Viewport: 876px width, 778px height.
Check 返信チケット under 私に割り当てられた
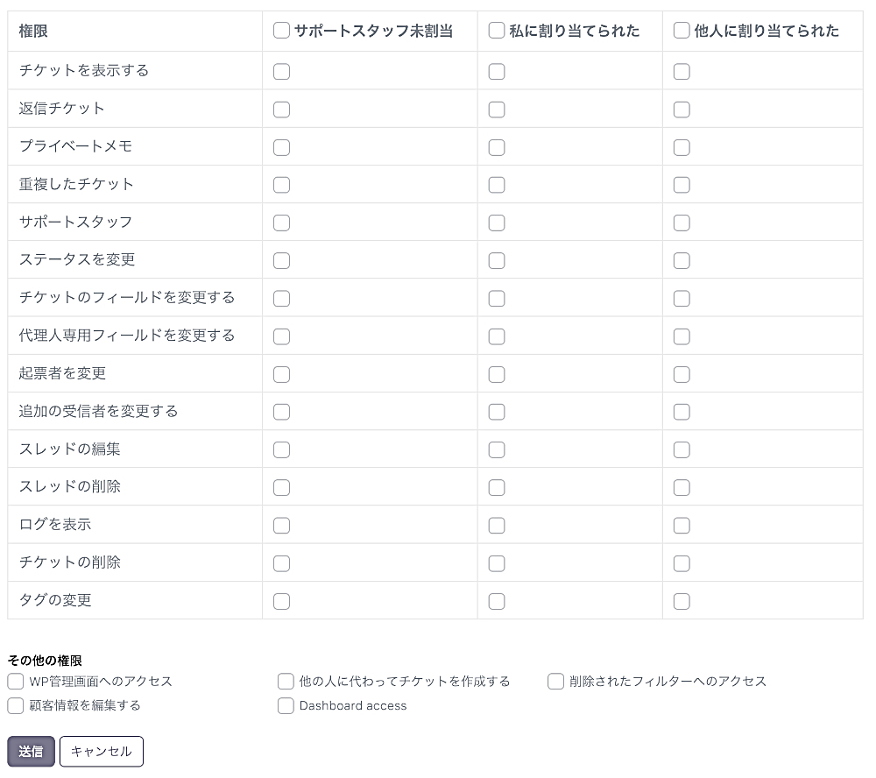coord(497,110)
